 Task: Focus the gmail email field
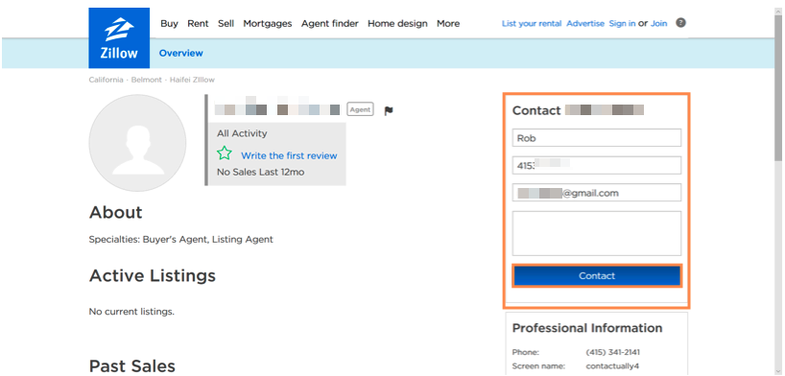[597, 192]
